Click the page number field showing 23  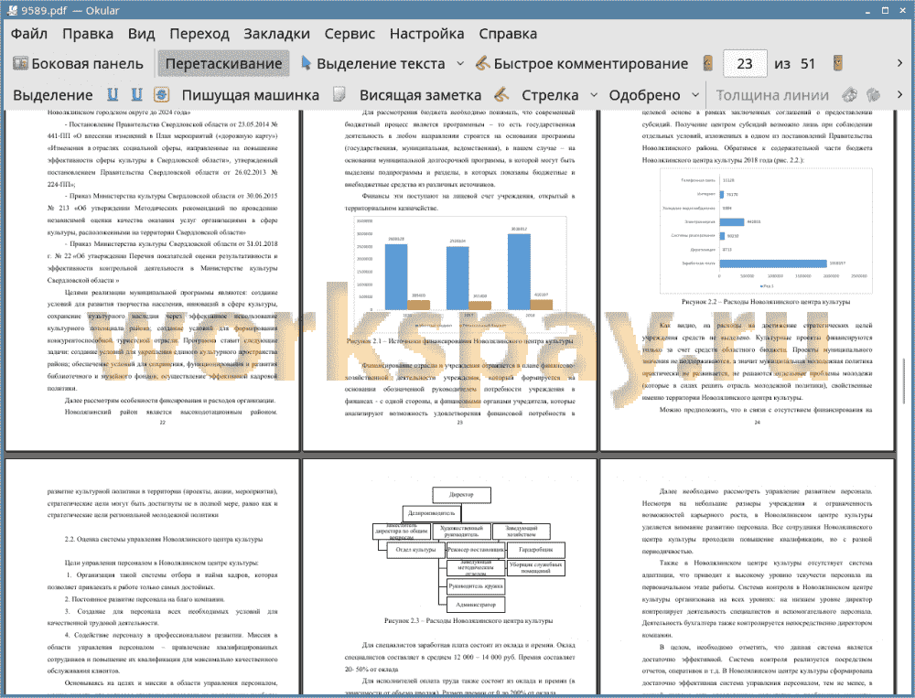[x=745, y=64]
